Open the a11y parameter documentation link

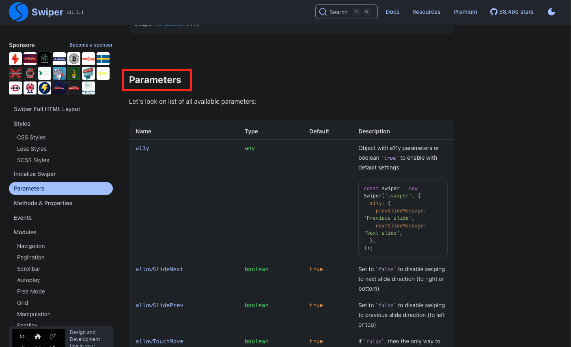142,148
